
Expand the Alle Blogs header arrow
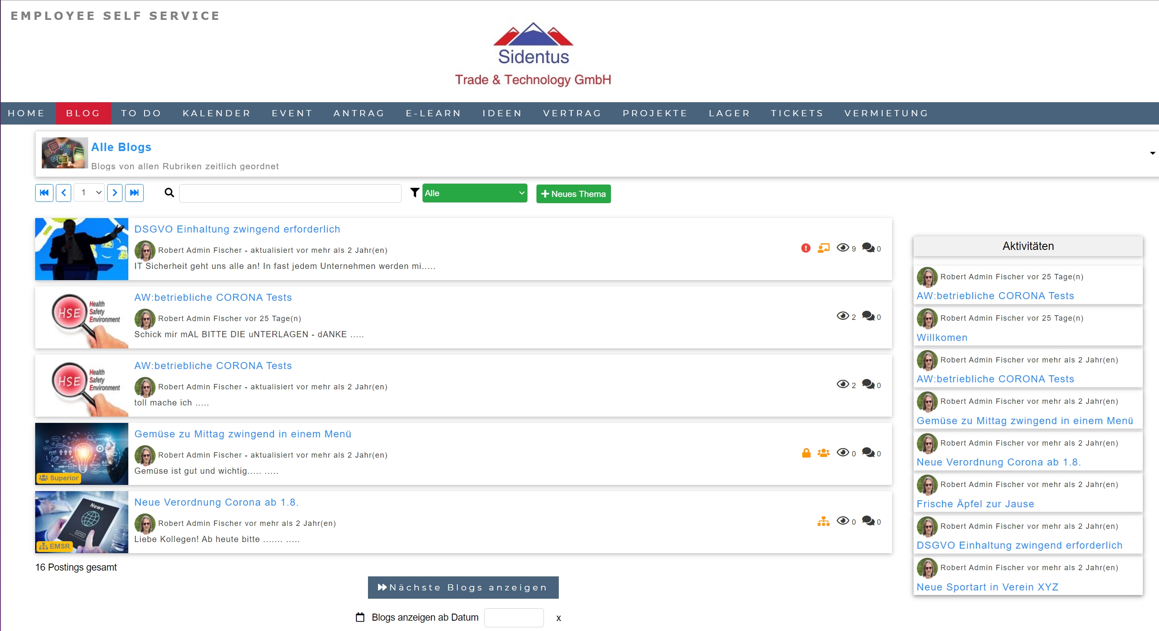coord(1152,154)
